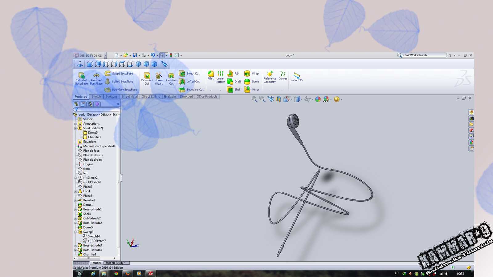Choose the Lofted Cut feature

click(189, 82)
